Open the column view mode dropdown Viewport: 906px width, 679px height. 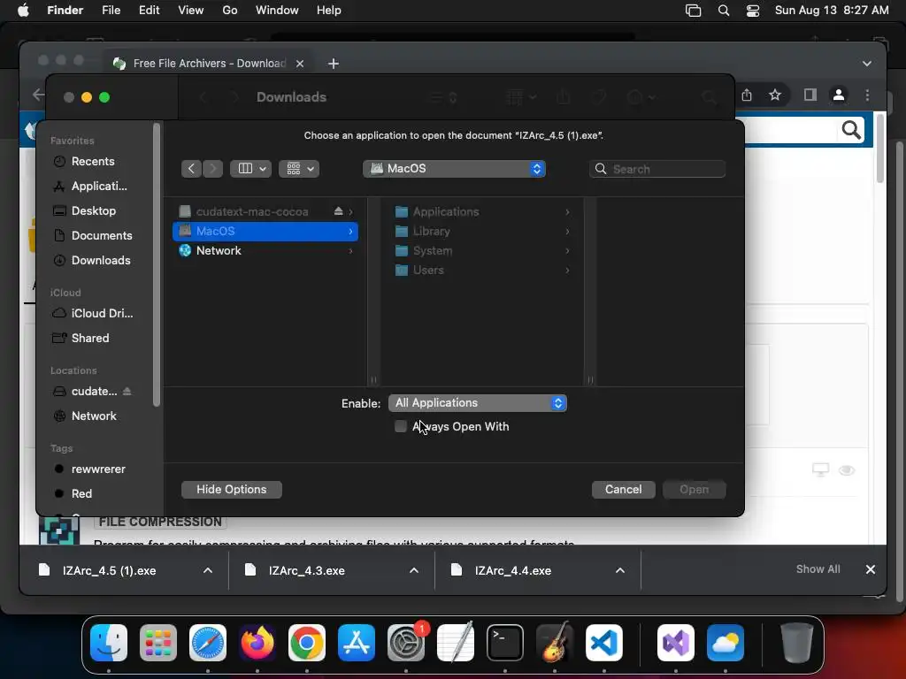click(x=250, y=169)
